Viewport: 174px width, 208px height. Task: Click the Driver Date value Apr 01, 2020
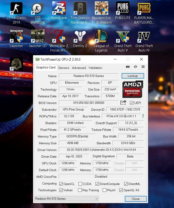[x=74, y=156]
